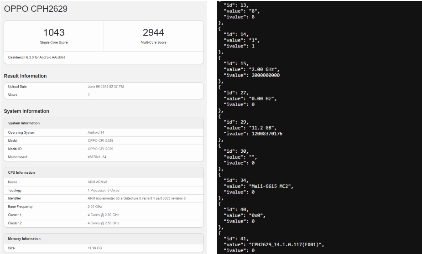This screenshot has height=254, width=422.
Task: Click the "ivalue": 12008370176 JSON line
Action: 253,134
